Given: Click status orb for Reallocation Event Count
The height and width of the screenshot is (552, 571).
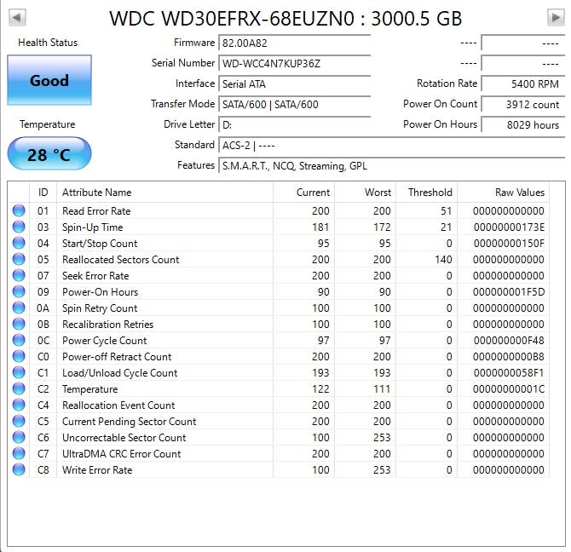Looking at the screenshot, I should click(19, 405).
